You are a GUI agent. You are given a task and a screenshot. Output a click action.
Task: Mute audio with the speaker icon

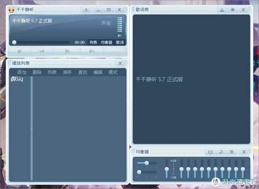pyautogui.click(x=119, y=35)
